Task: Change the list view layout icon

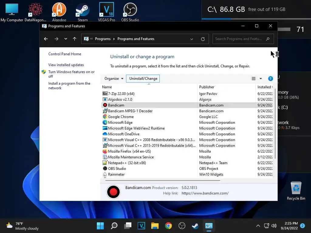Action: point(254,79)
